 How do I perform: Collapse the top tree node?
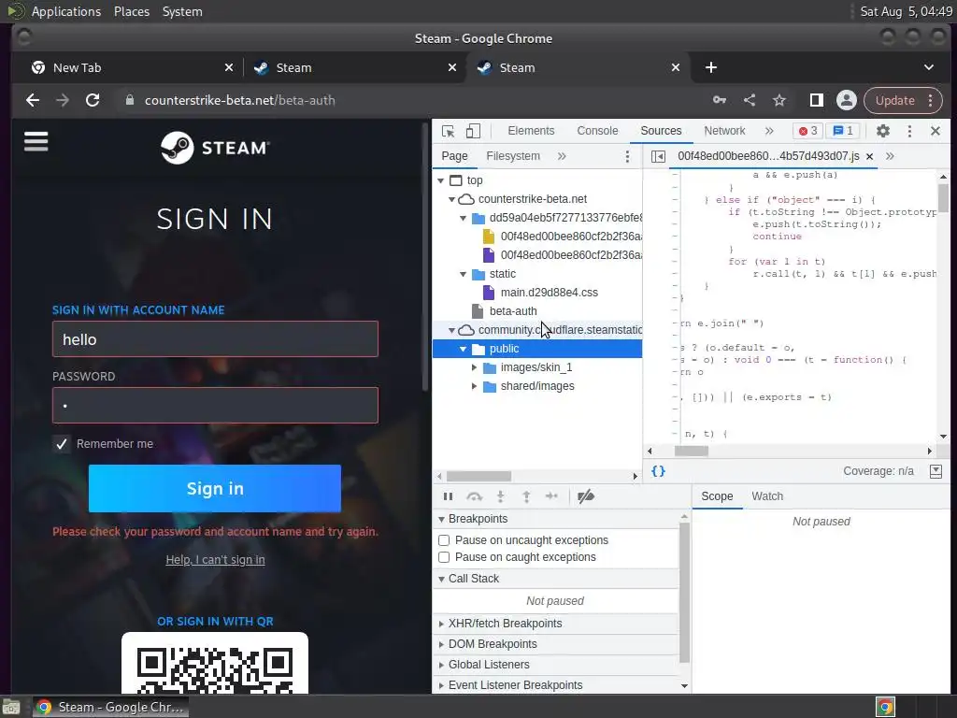[x=441, y=180]
